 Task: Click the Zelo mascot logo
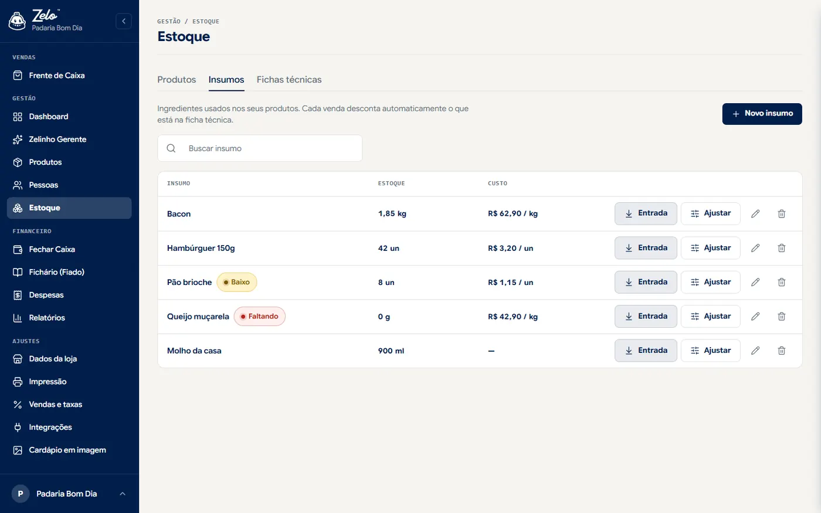[x=17, y=21]
